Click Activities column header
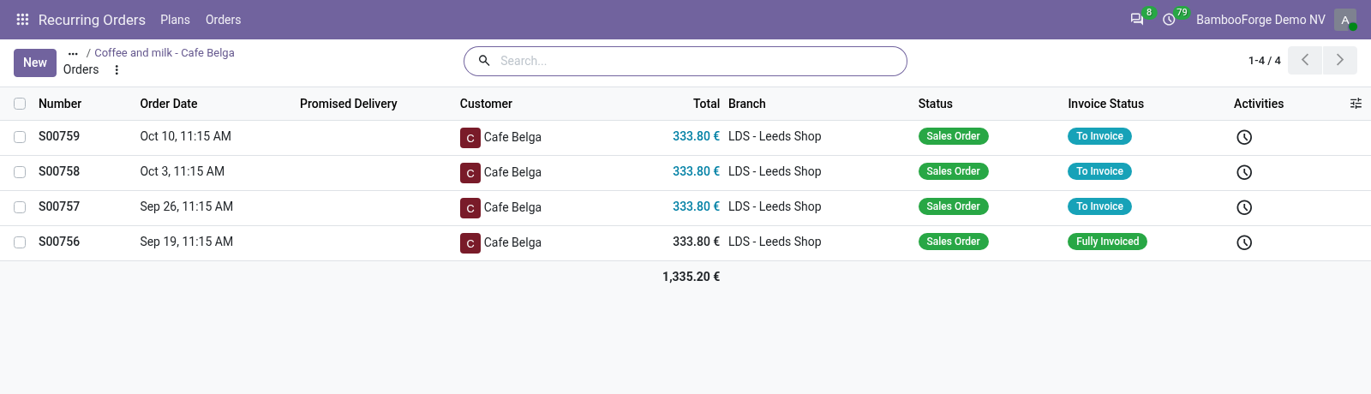 coord(1259,104)
